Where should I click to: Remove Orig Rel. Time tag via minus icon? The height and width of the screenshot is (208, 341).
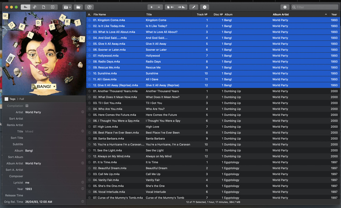pyautogui.click(x=83, y=201)
